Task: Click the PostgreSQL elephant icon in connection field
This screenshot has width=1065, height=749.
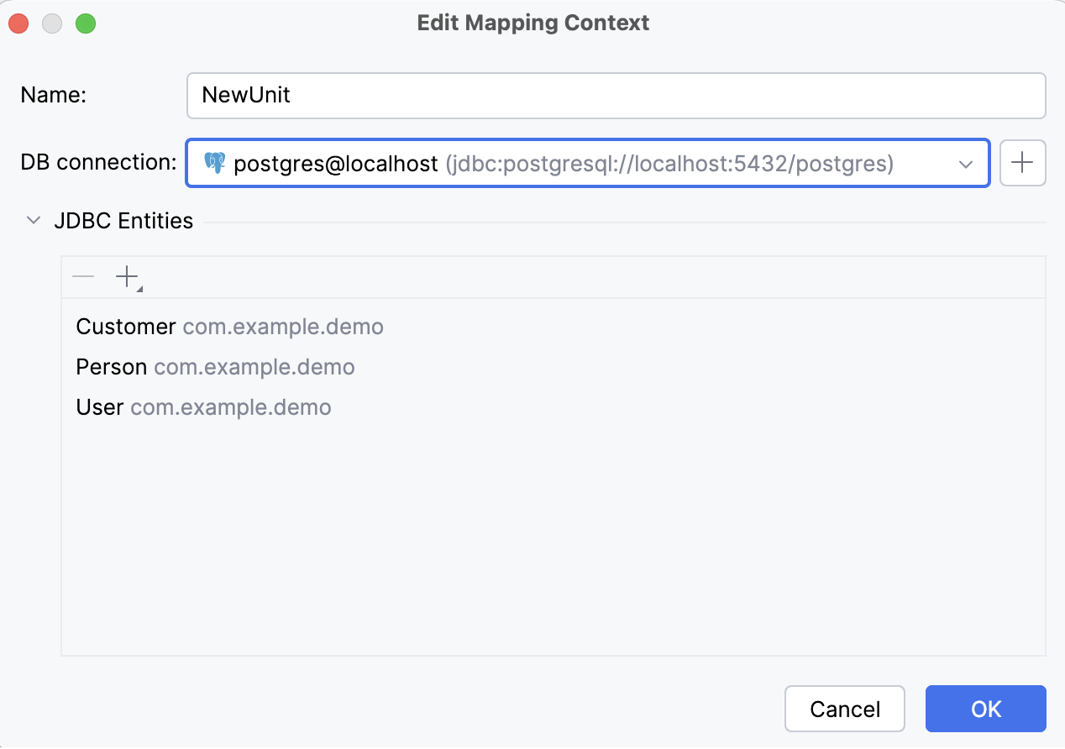Action: tap(216, 163)
